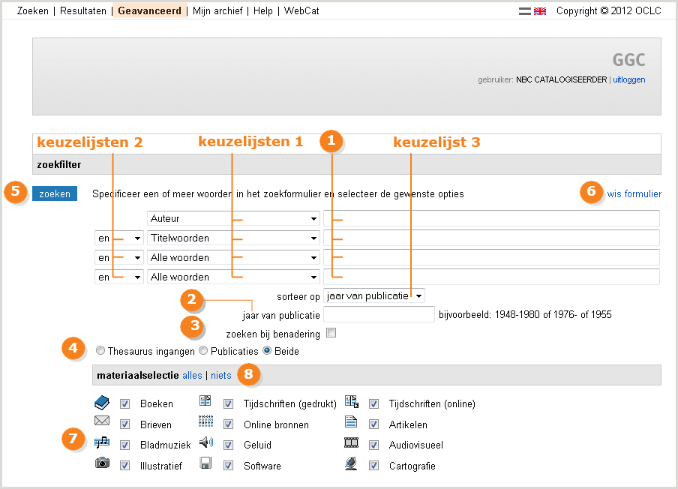The height and width of the screenshot is (489, 678).
Task: Click the Geluid speaker icon
Action: [205, 442]
